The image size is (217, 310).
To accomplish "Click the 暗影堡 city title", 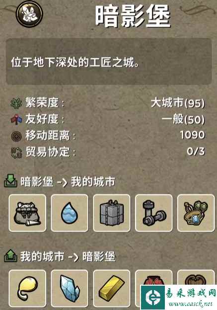I will point(133,16).
